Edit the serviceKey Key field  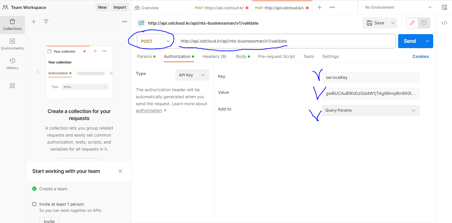point(371,78)
